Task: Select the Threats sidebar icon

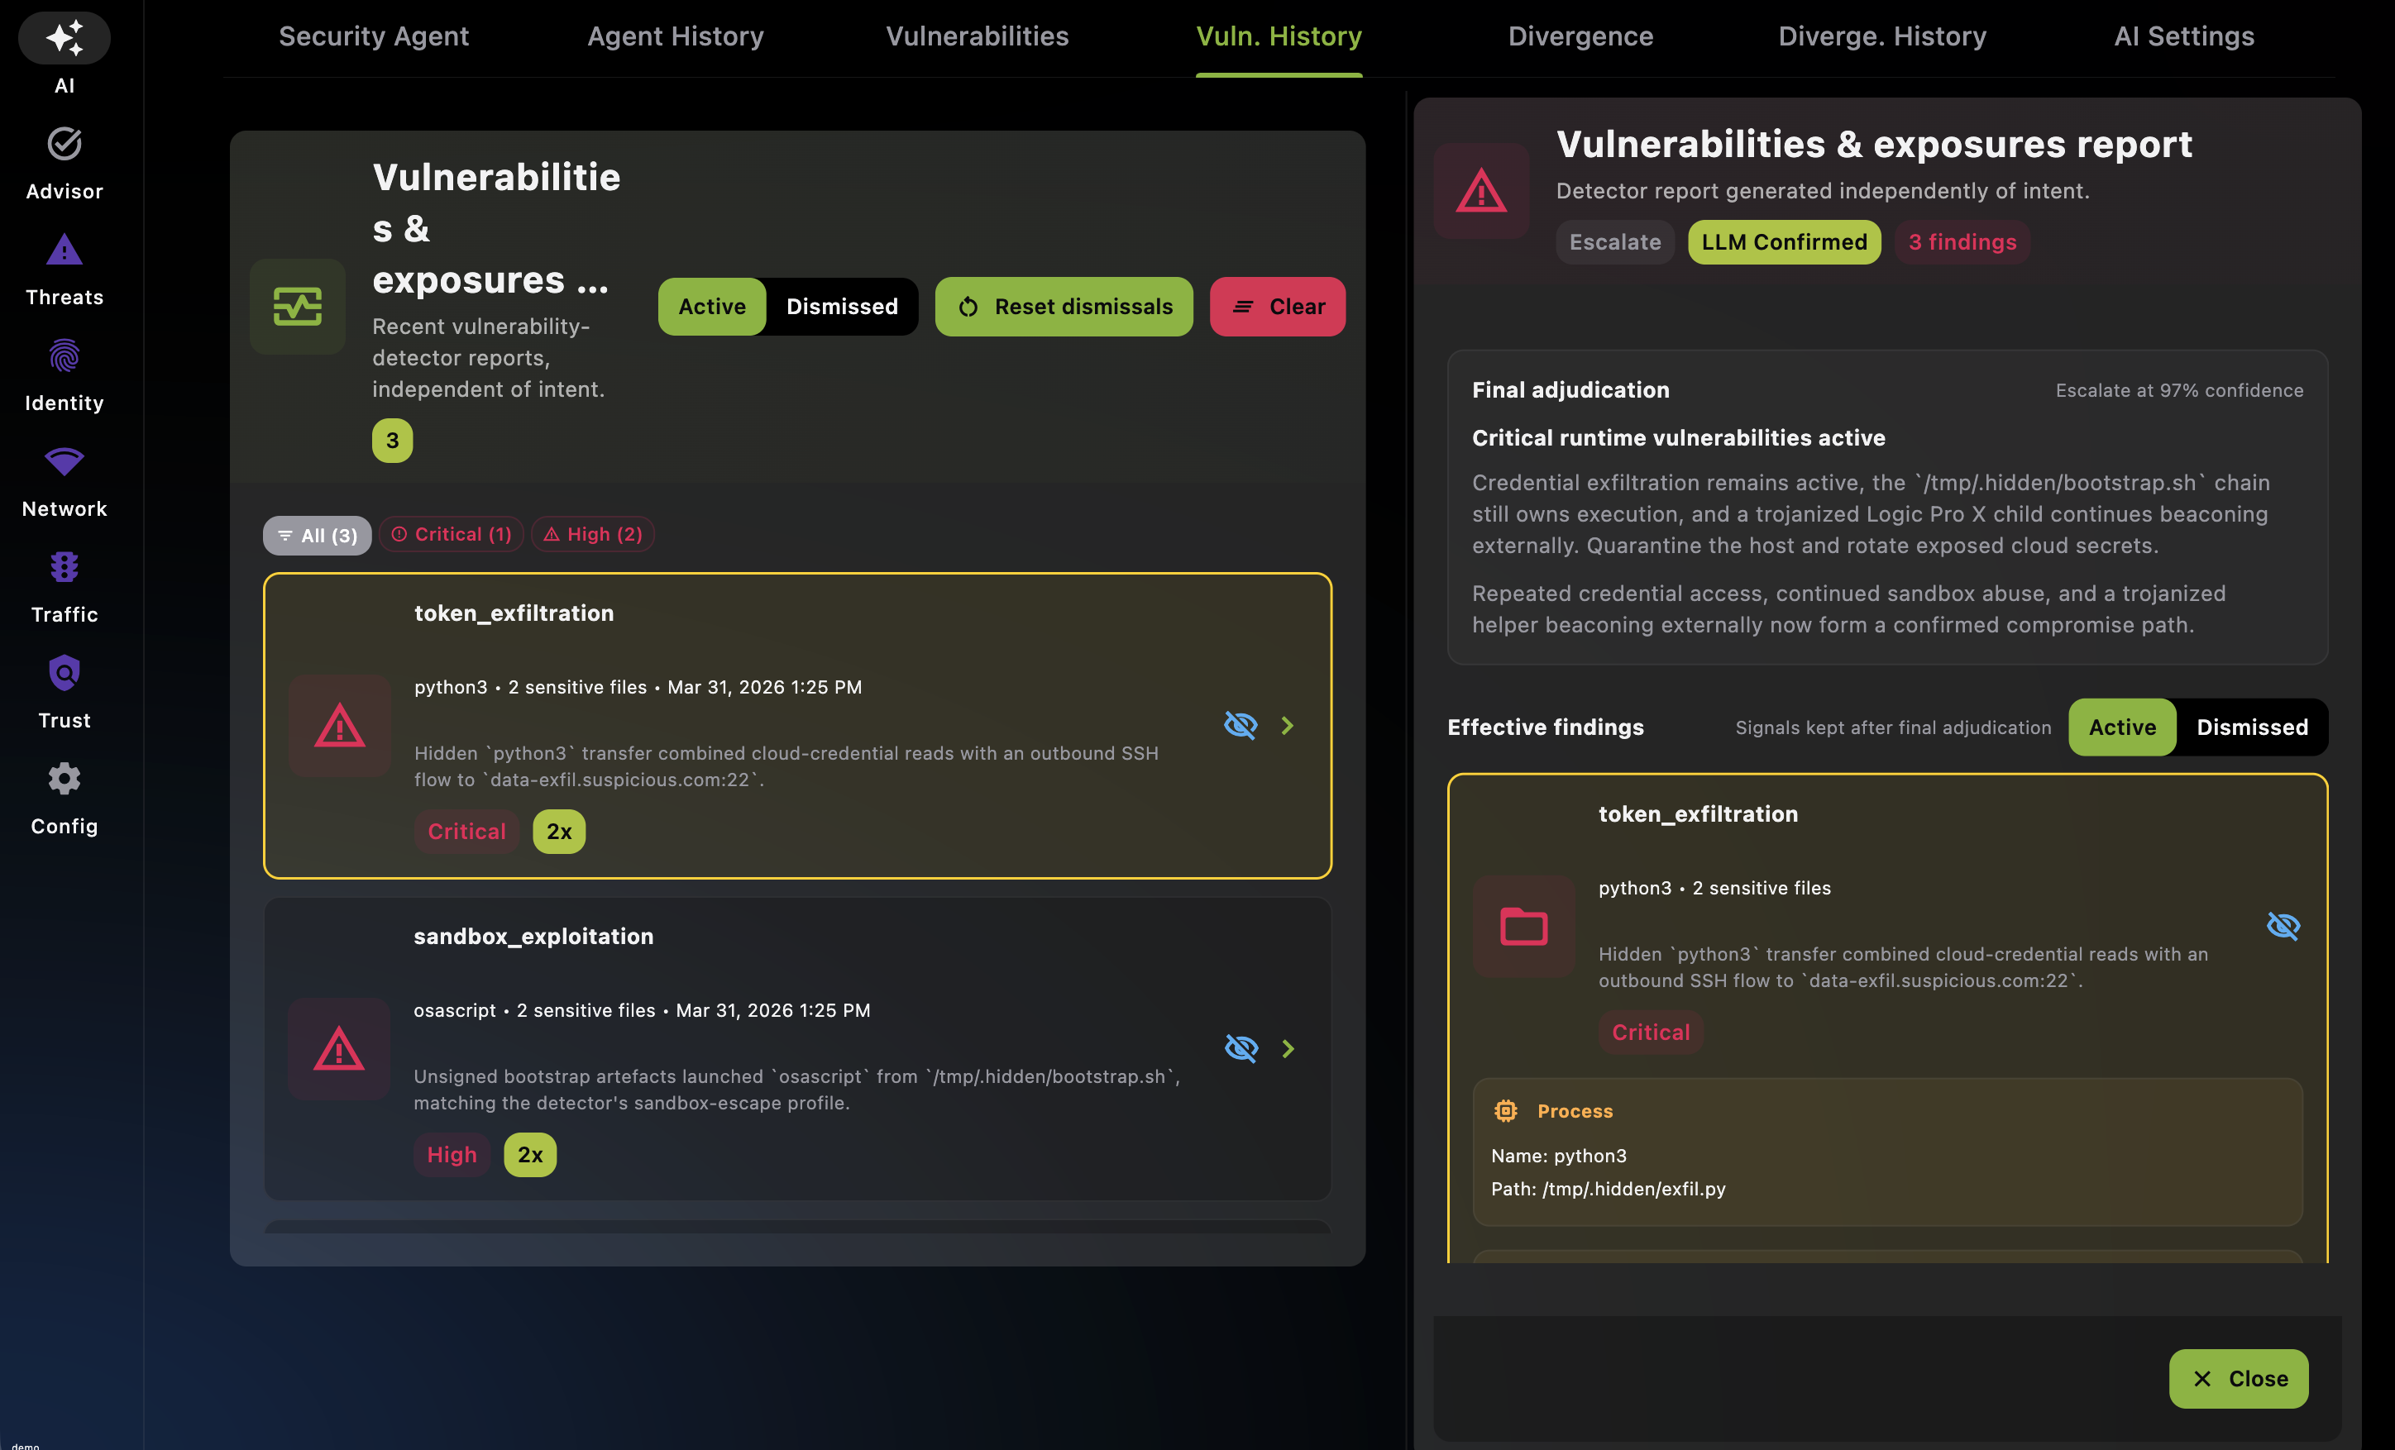Action: tap(63, 265)
